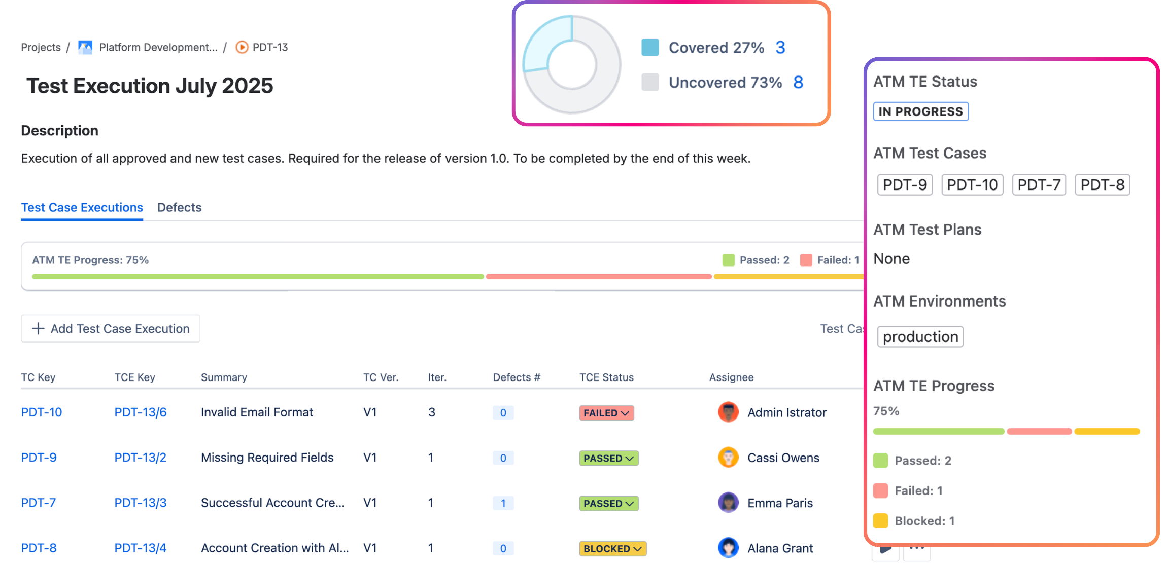Screen dimensions: 1167x570
Task: Click the Projects breadcrumb link
Action: (x=40, y=47)
